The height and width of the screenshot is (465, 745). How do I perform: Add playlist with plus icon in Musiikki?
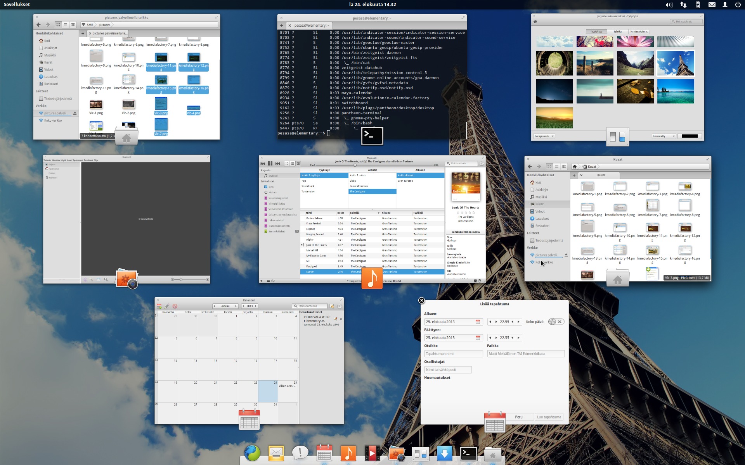[262, 281]
